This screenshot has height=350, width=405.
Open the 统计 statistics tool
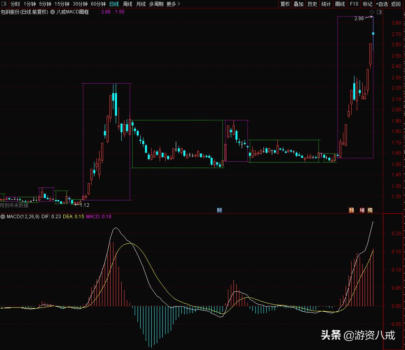tap(326, 4)
